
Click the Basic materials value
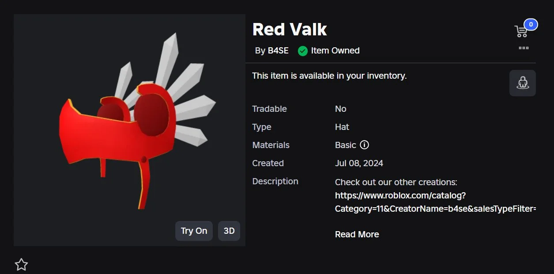click(x=345, y=145)
